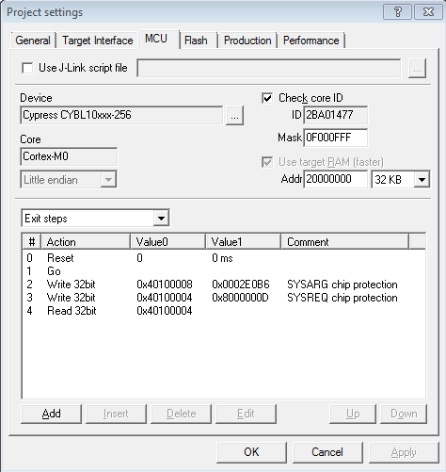The image size is (446, 472).
Task: Enable Use J-Link script file checkbox
Action: pos(27,68)
